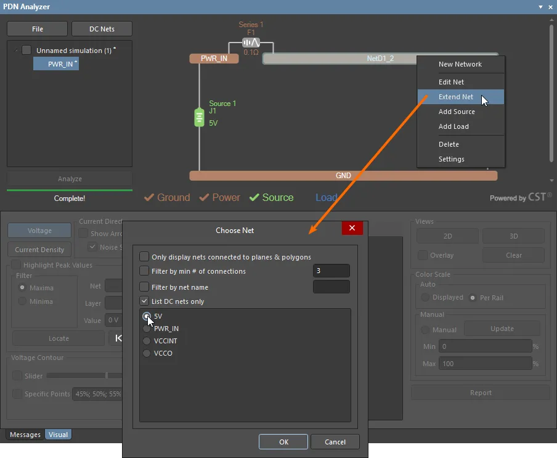Toggle the Specific Points checkbox

pyautogui.click(x=17, y=394)
